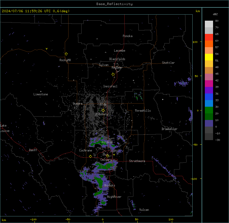
Task: Select the blue 33 dBZ legend swatch
Action: tap(209, 97)
